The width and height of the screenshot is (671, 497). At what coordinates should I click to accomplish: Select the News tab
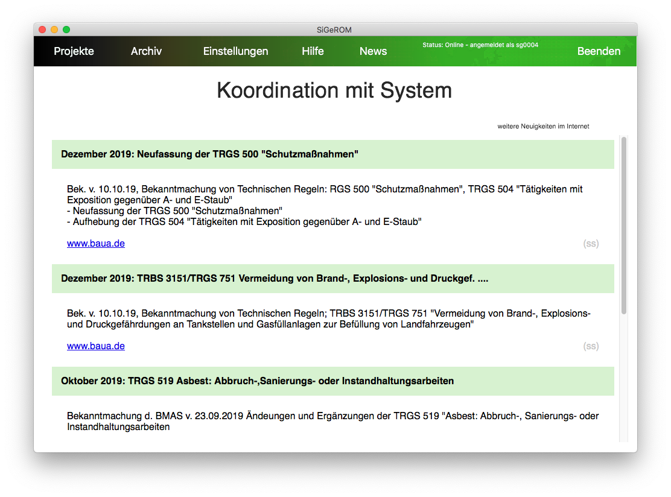point(373,51)
